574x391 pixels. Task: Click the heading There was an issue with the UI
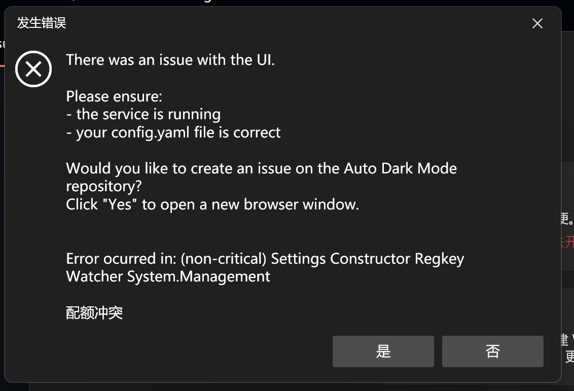click(x=170, y=60)
